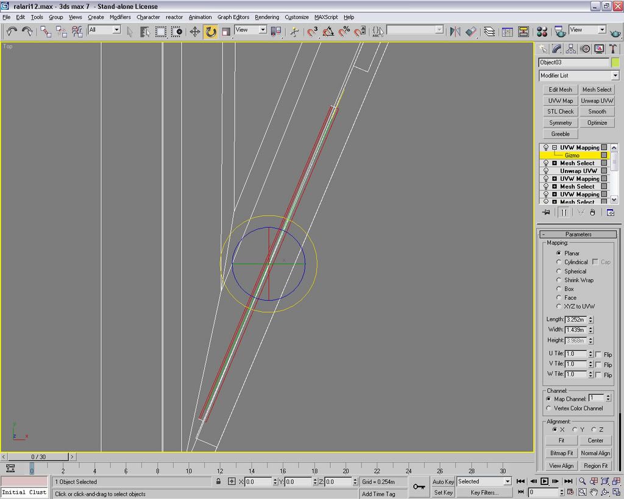This screenshot has width=624, height=499.
Task: Open the Animation menu
Action: 200,17
